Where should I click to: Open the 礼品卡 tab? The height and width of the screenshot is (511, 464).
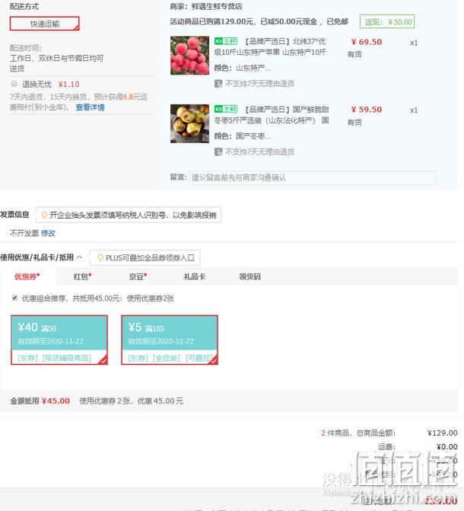click(x=195, y=276)
